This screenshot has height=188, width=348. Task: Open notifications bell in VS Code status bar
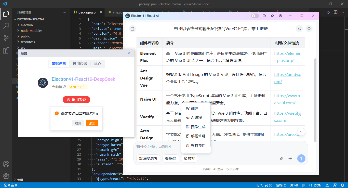tap(342, 185)
